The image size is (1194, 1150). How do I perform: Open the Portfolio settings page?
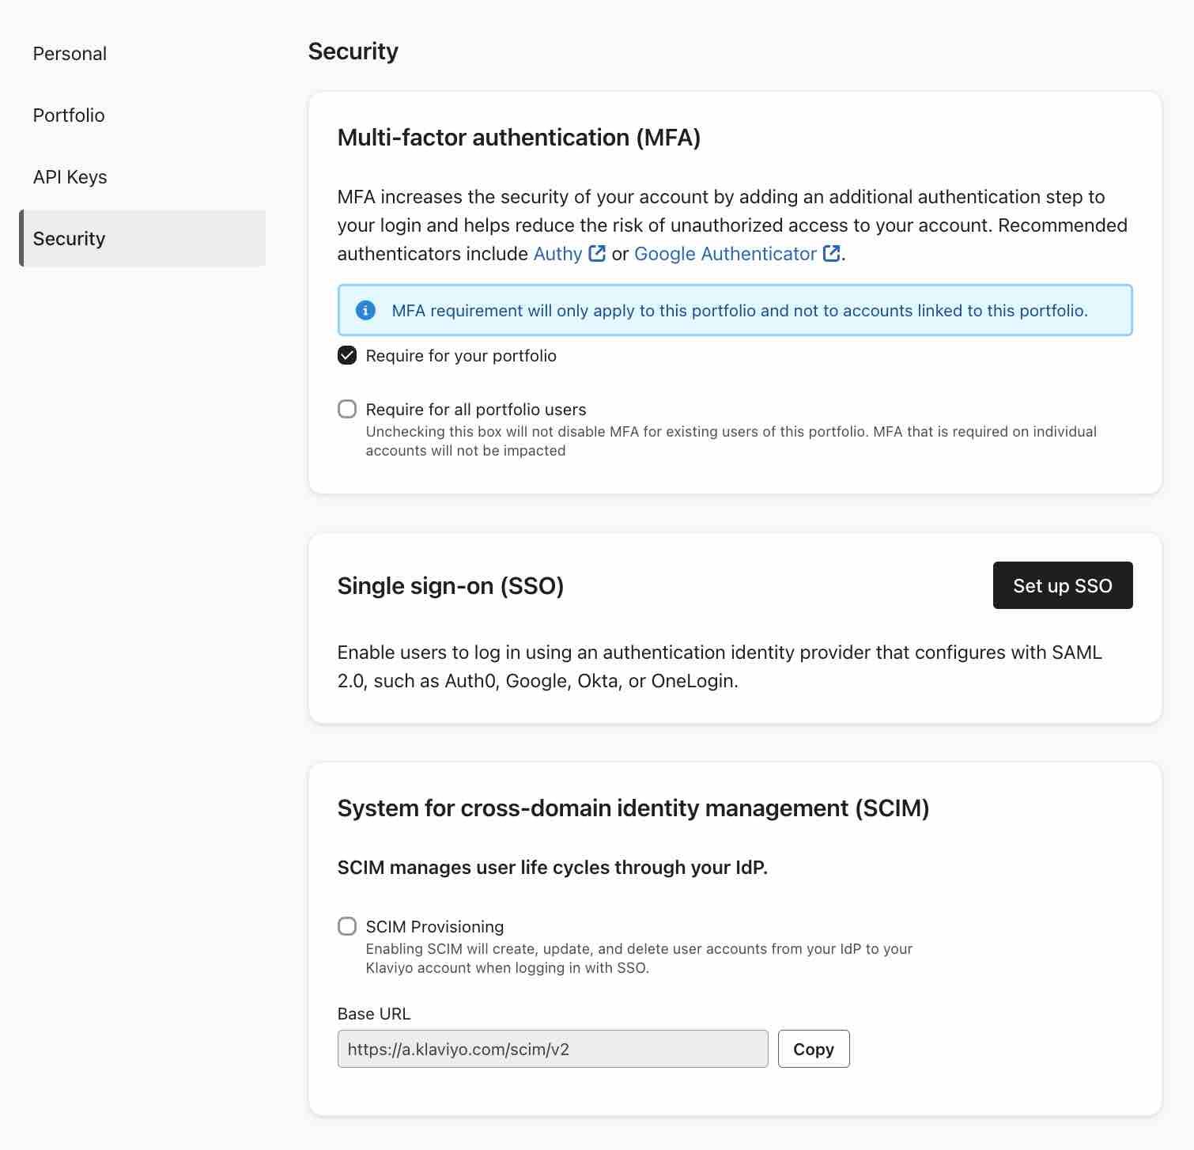pyautogui.click(x=68, y=115)
